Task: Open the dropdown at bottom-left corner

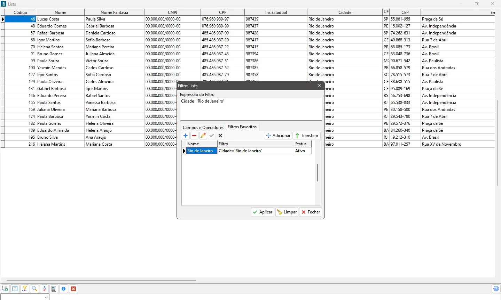Action: (x=46, y=297)
